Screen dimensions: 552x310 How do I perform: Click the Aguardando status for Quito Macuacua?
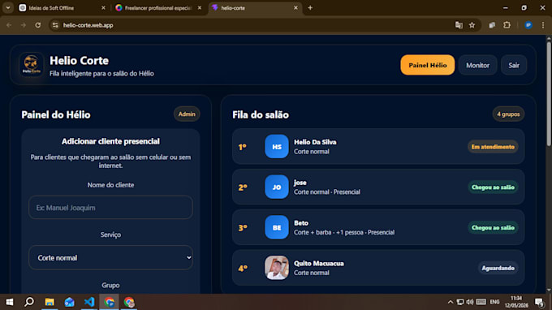tap(498, 268)
